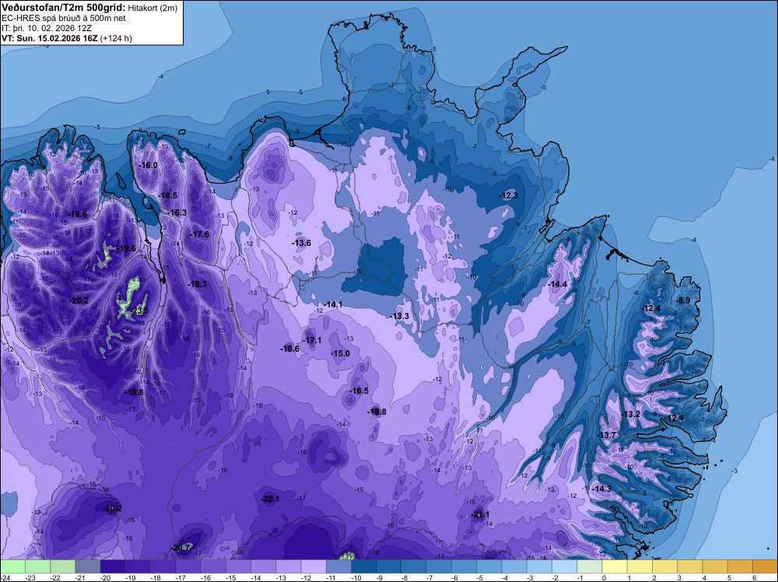Select the -21.1 temperature value

(x=480, y=514)
